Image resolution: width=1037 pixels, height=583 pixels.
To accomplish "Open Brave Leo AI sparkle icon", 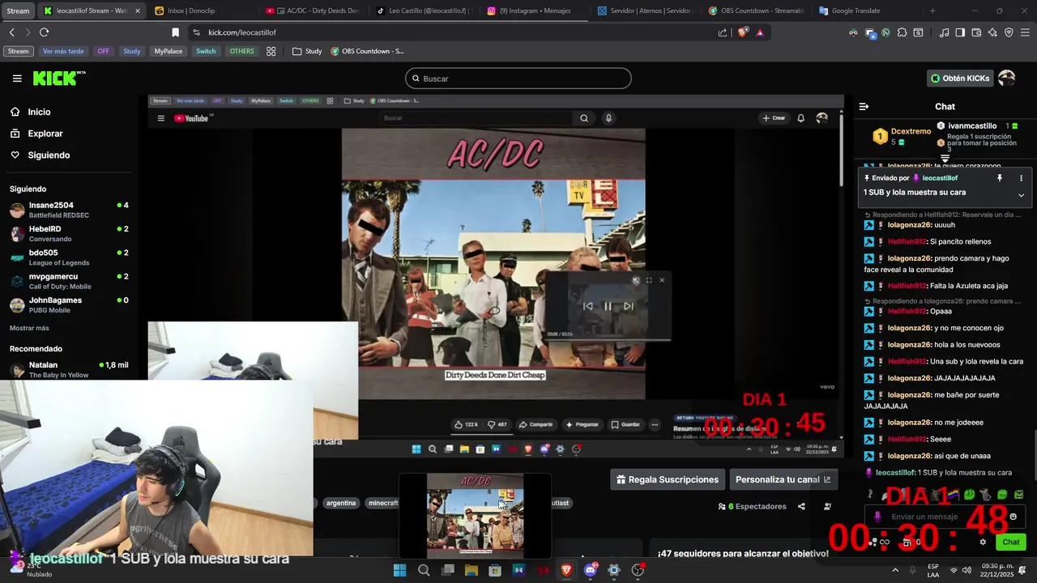I will tap(992, 32).
